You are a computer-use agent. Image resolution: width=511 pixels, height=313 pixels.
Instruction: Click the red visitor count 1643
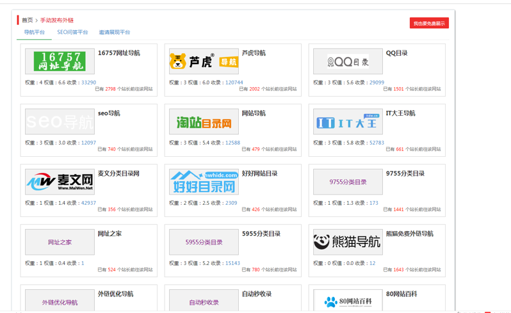point(398,270)
